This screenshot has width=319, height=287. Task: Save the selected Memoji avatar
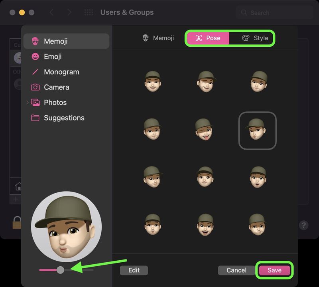tap(275, 270)
